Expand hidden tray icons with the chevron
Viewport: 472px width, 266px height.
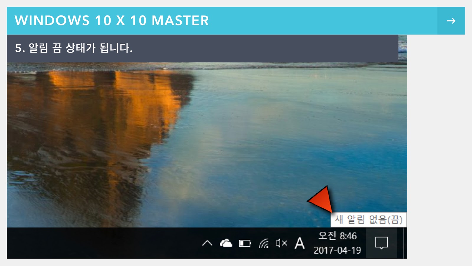pyautogui.click(x=207, y=243)
